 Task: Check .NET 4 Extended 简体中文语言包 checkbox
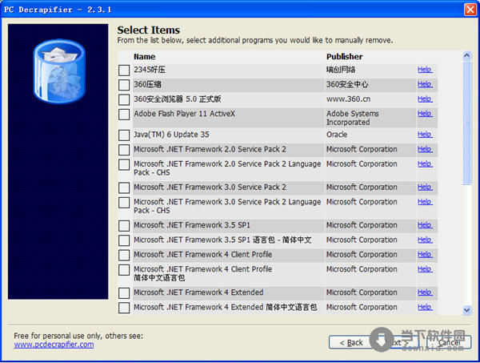click(124, 309)
